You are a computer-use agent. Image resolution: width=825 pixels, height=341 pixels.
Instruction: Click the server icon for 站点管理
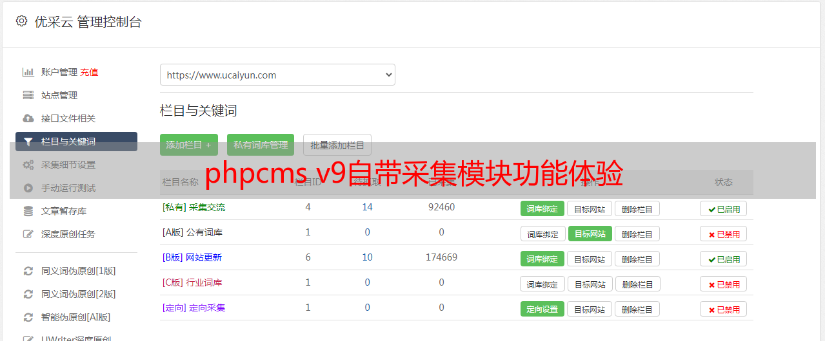tap(28, 95)
